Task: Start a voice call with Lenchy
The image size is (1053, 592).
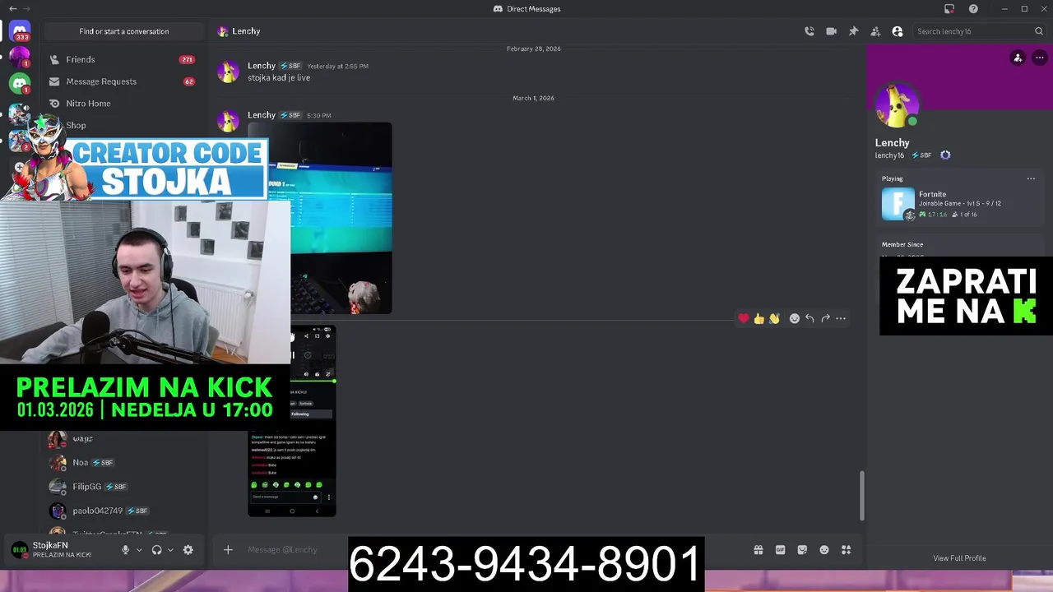Action: 809,31
